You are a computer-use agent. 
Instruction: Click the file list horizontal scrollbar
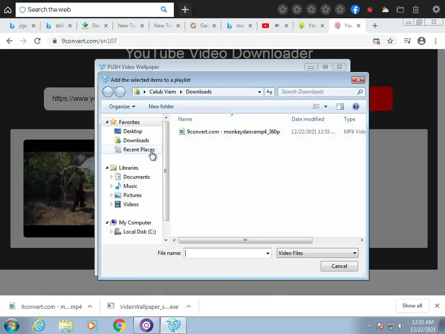click(x=245, y=240)
